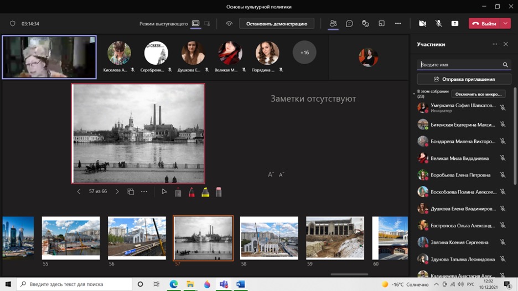Unmute the microphone

point(438,24)
